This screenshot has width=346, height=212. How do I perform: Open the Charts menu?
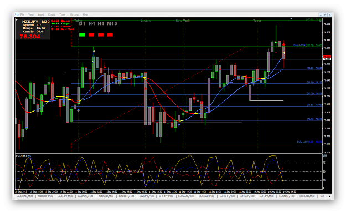51,14
